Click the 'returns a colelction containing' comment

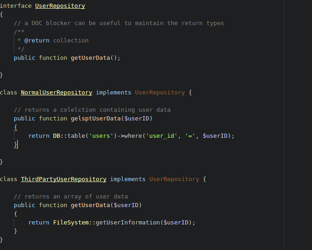pos(92,110)
